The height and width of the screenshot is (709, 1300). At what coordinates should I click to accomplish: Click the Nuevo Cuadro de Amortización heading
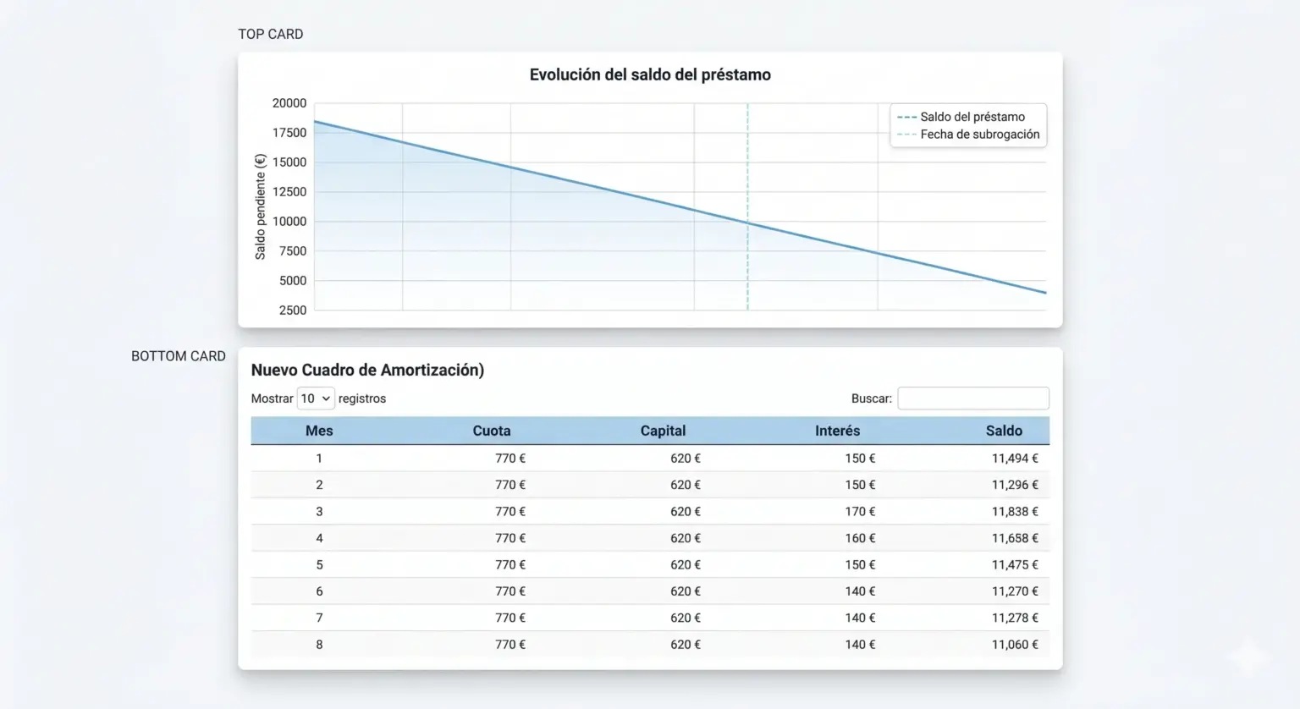pyautogui.click(x=367, y=370)
